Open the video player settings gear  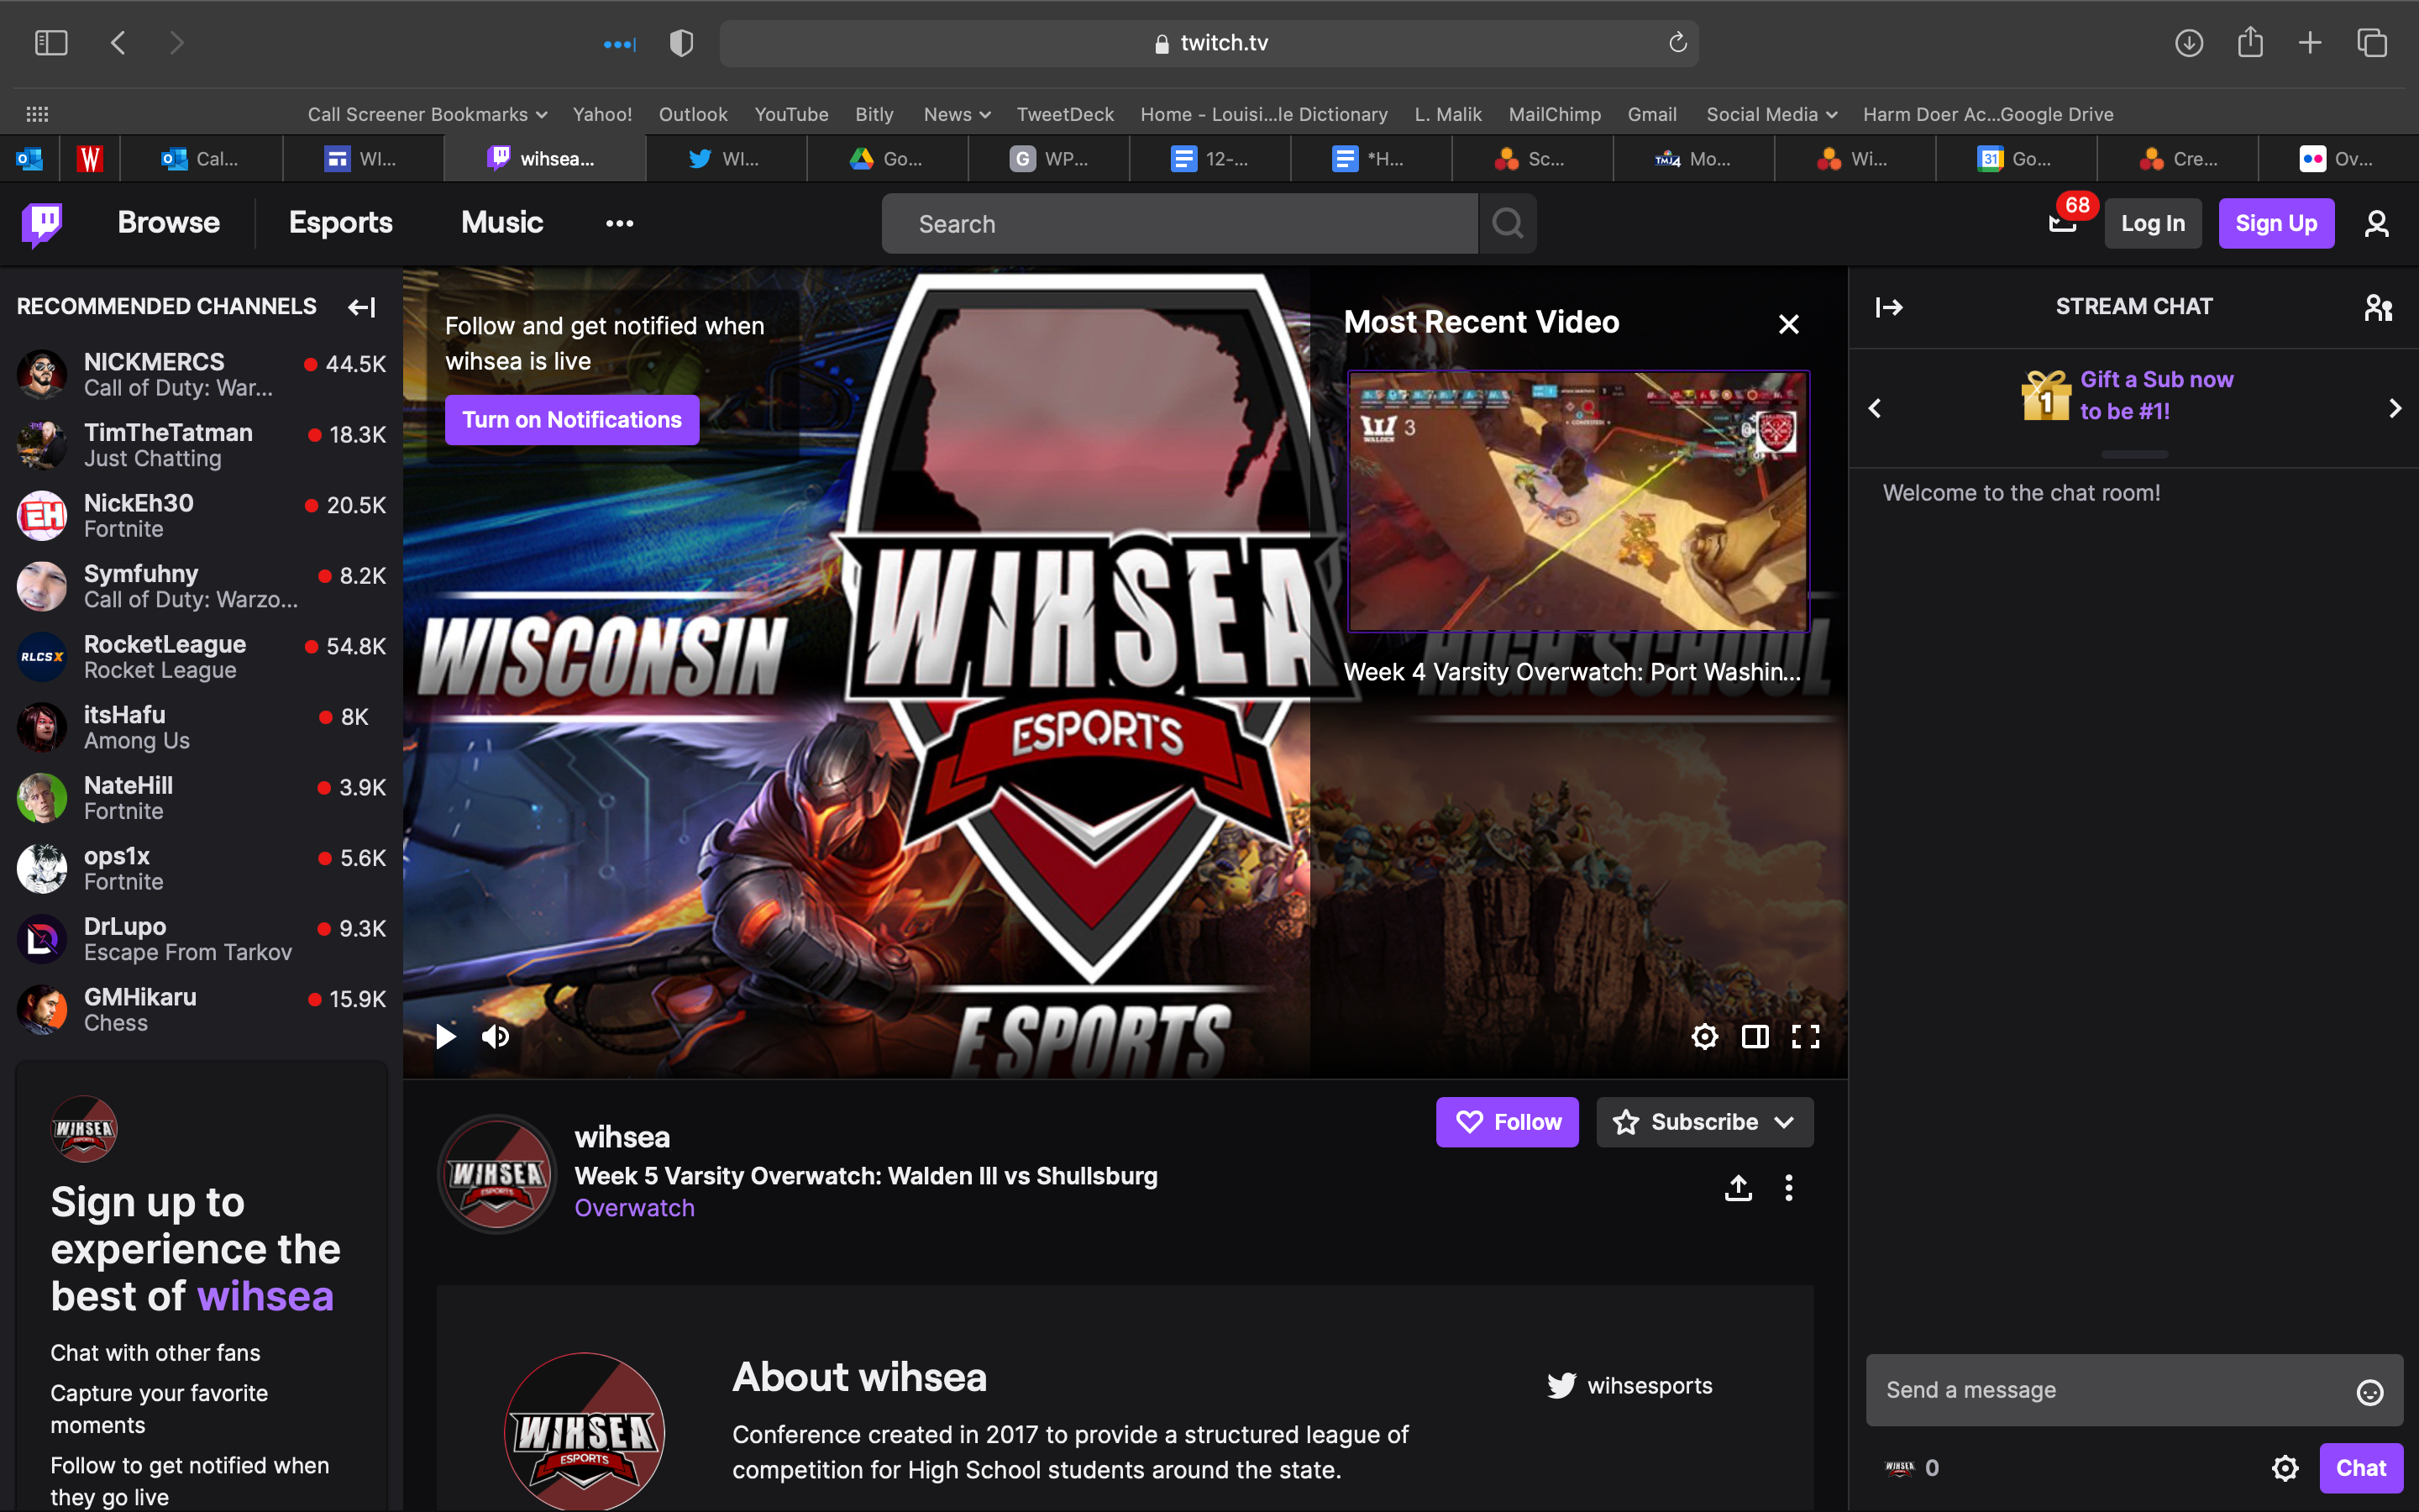[1704, 1036]
